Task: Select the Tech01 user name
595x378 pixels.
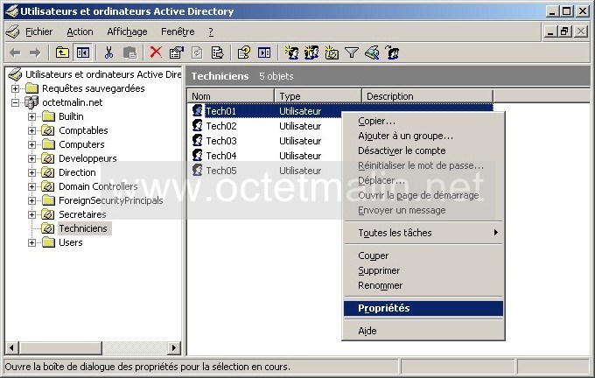Action: [x=220, y=111]
